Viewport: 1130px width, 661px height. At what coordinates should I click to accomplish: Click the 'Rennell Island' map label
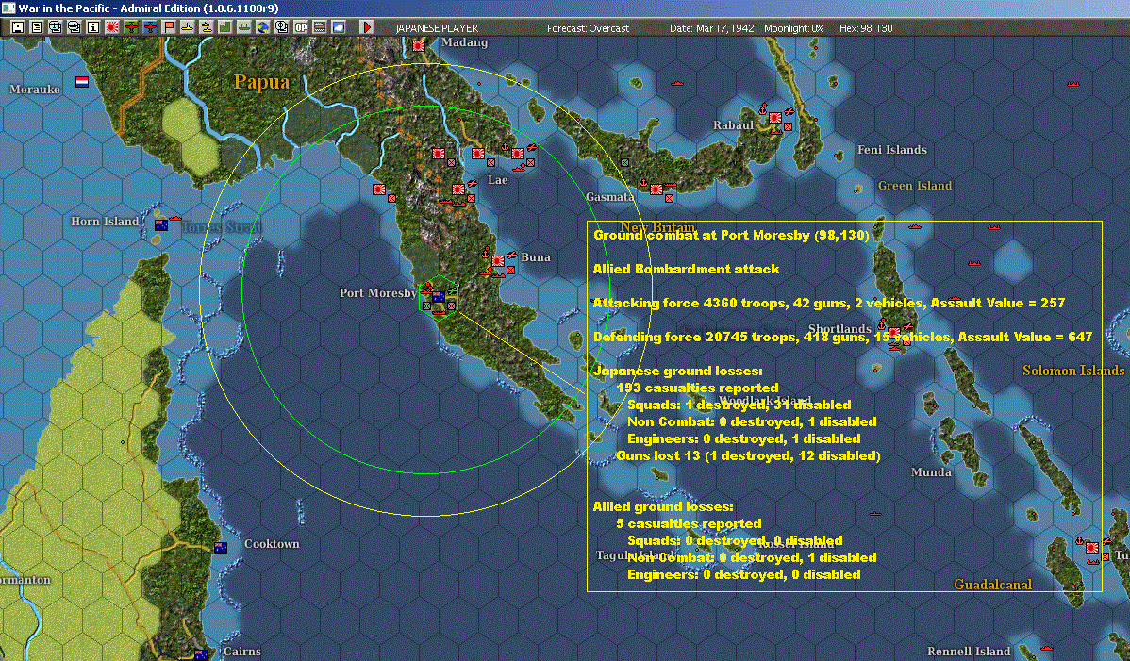(x=969, y=651)
